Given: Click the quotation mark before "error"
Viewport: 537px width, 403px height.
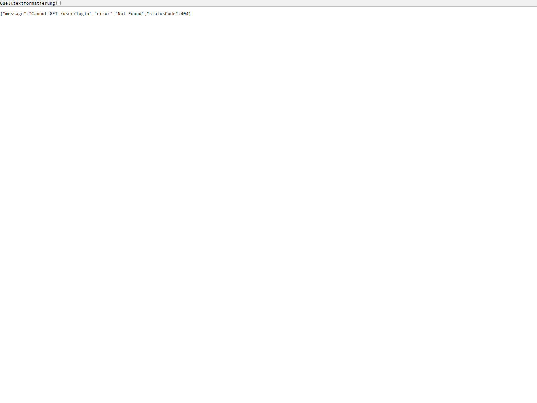Looking at the screenshot, I should [x=96, y=14].
